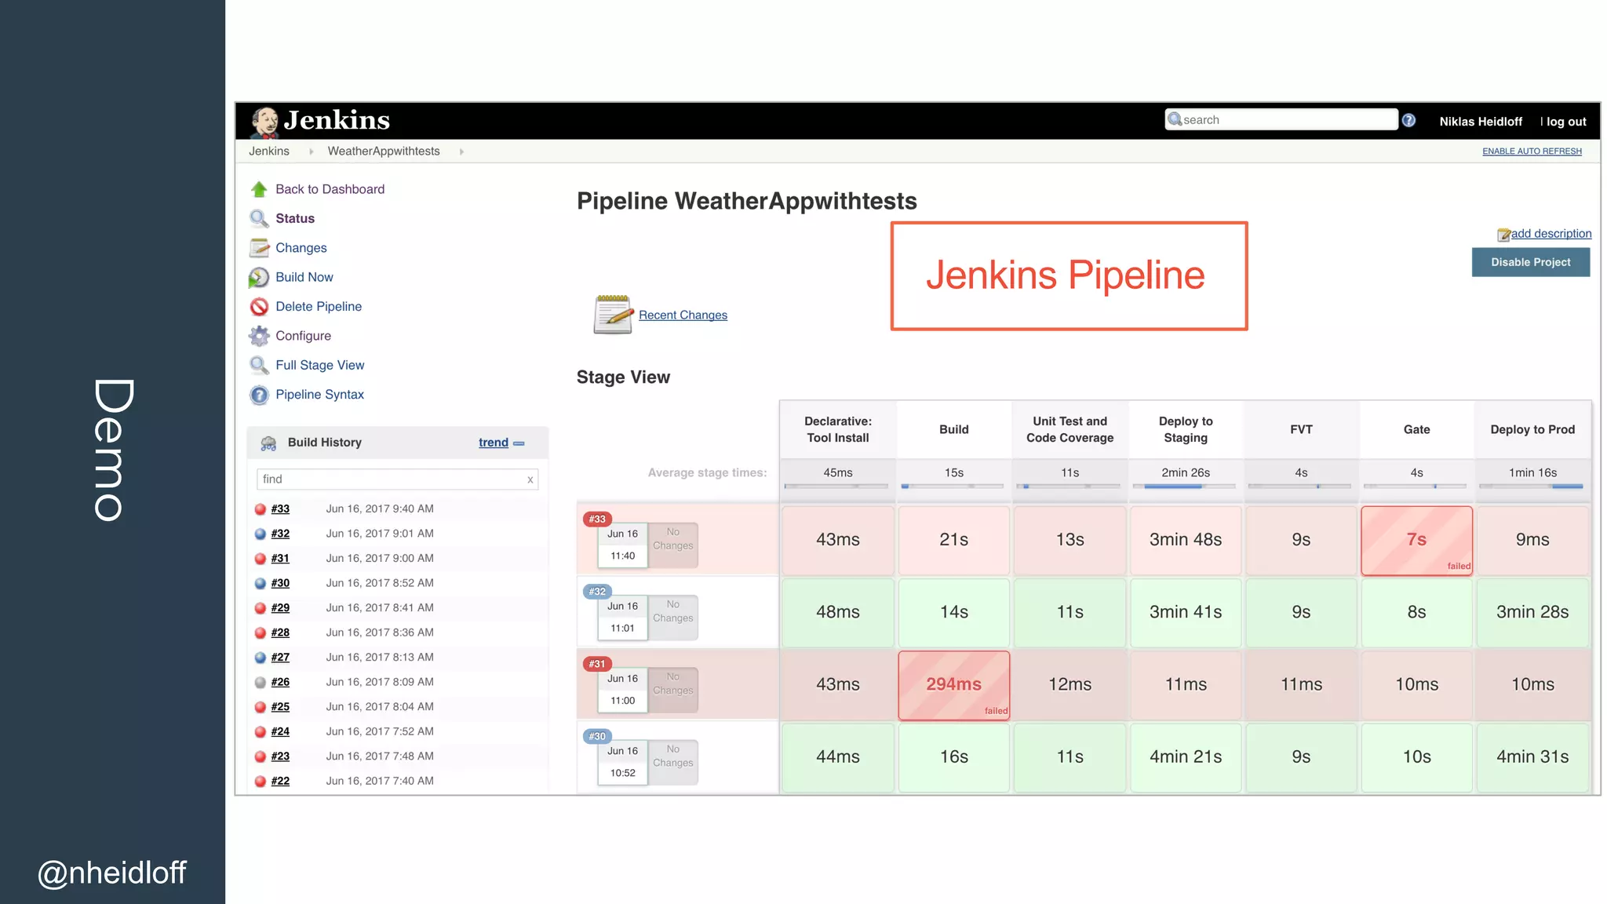1607x904 pixels.
Task: Click the red status ball of build #28
Action: tap(261, 632)
